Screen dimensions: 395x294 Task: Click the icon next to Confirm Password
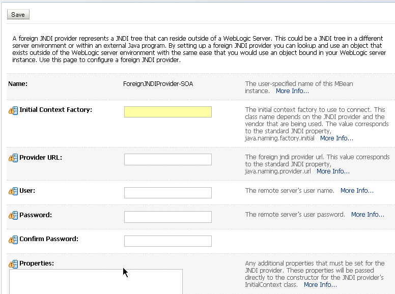[x=13, y=240]
